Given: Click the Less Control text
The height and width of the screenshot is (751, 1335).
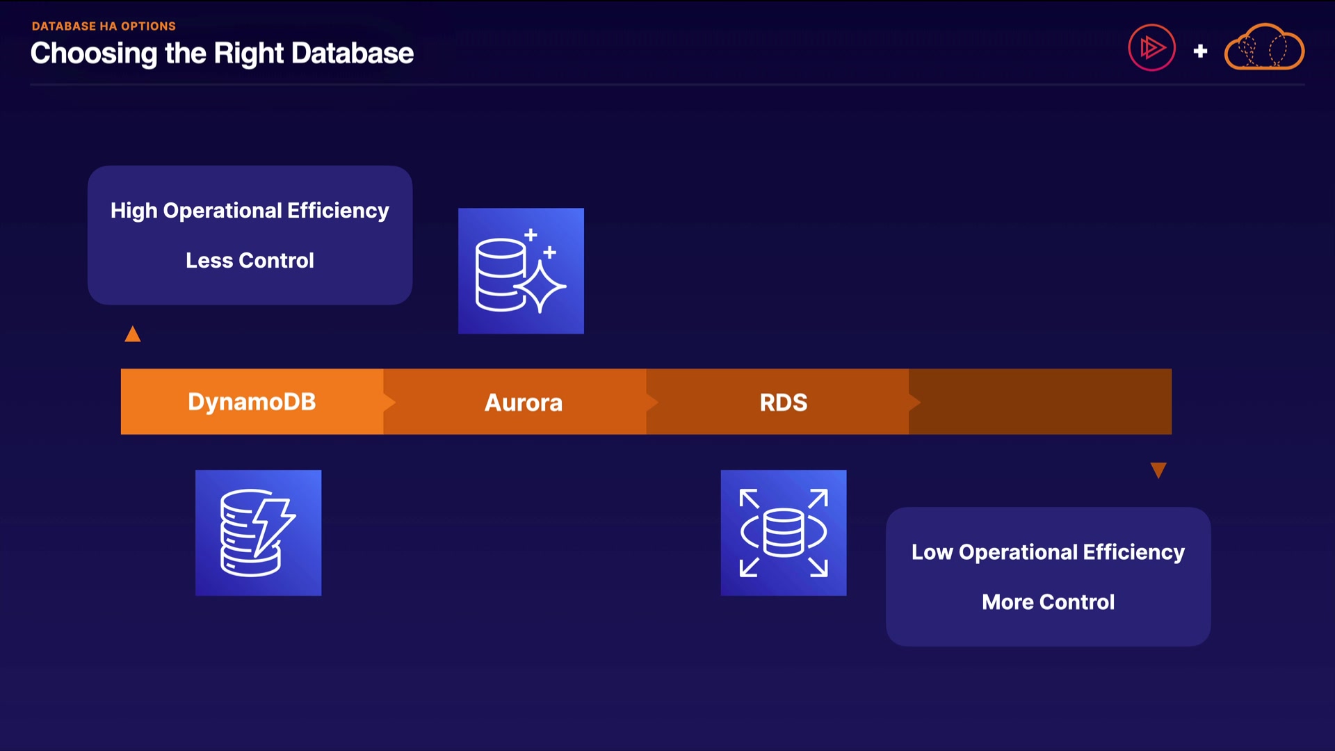Looking at the screenshot, I should (x=250, y=261).
